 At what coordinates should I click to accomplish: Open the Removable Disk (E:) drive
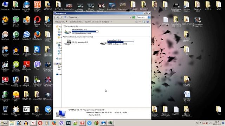pos(117,42)
